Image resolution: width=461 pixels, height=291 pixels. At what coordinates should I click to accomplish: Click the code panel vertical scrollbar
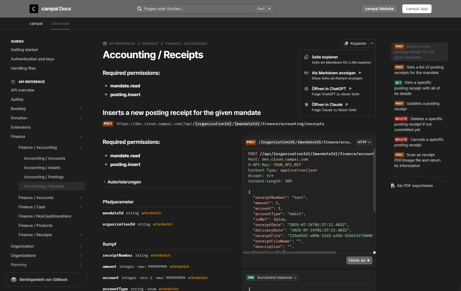pyautogui.click(x=374, y=180)
